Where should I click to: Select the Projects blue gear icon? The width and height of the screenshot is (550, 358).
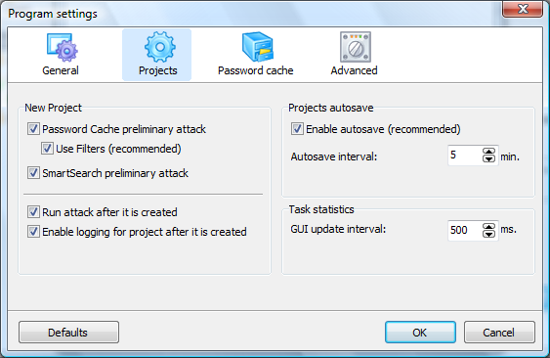pyautogui.click(x=160, y=47)
